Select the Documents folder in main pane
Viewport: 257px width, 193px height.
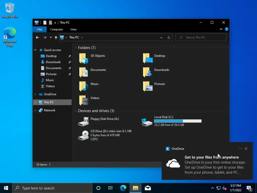coord(84,72)
